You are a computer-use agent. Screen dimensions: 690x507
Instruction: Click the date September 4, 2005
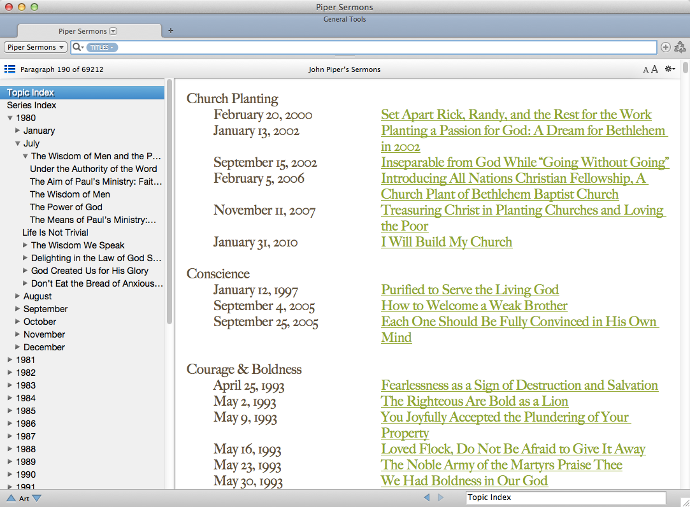tap(264, 306)
